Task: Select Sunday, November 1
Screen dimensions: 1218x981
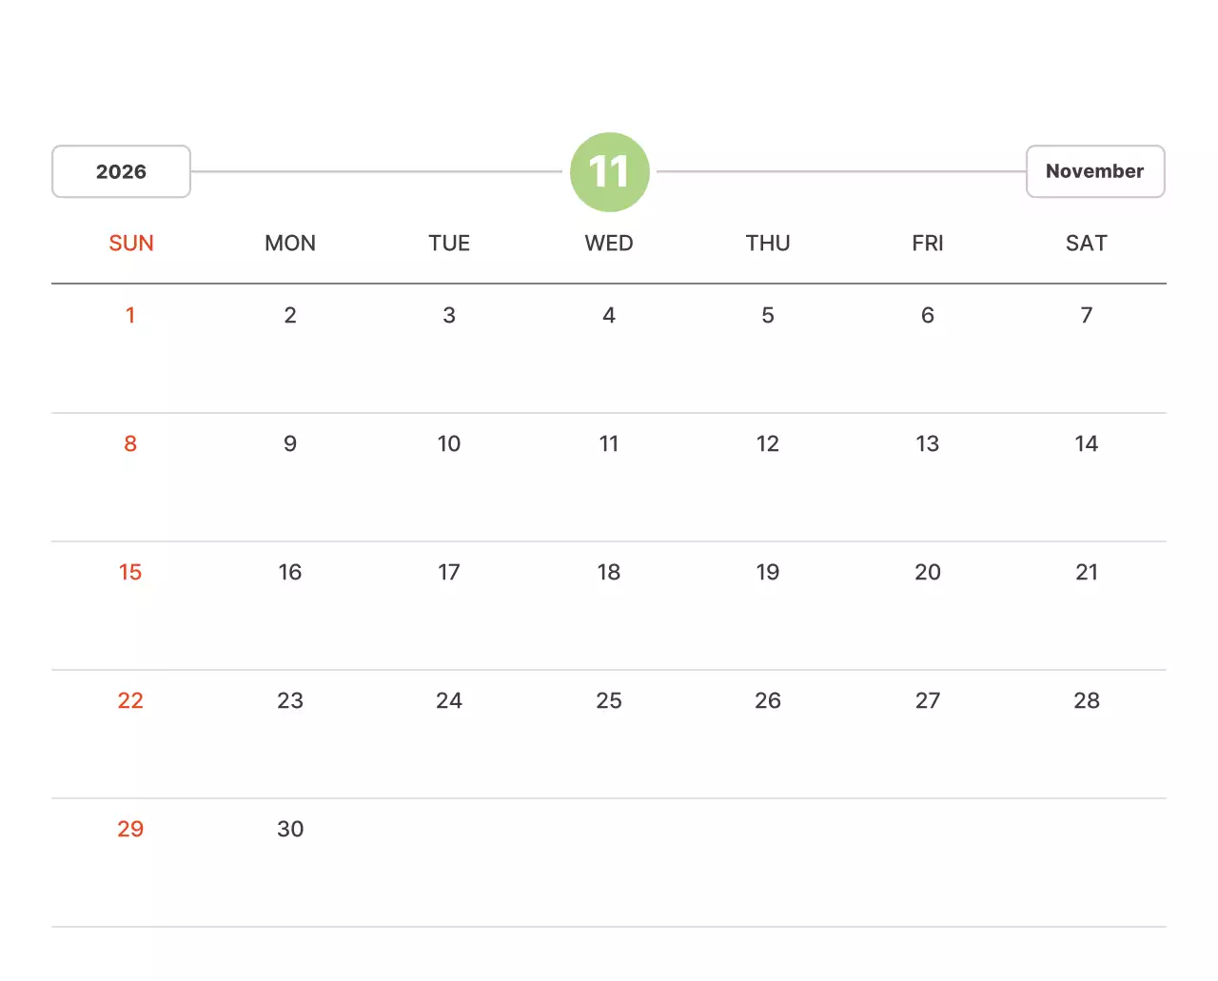Action: point(130,315)
